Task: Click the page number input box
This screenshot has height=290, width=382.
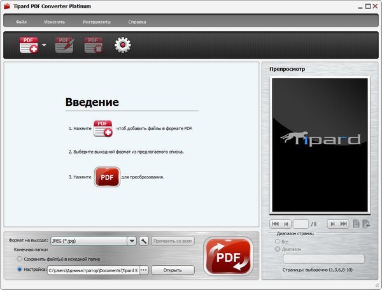Action: 301,224
